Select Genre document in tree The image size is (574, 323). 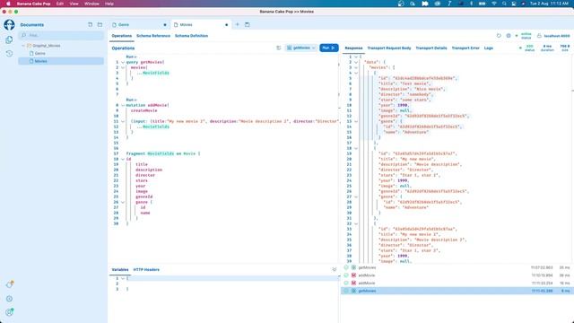coord(39,54)
